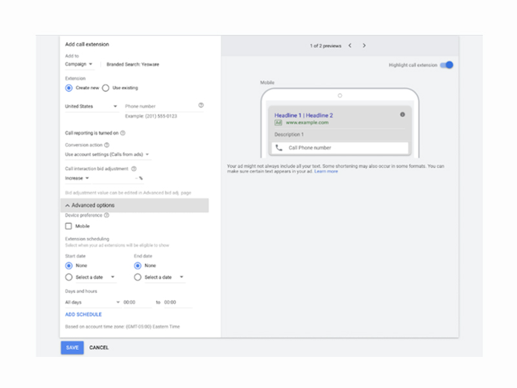Open the Campaign dropdown
The image size is (517, 388).
pos(79,65)
